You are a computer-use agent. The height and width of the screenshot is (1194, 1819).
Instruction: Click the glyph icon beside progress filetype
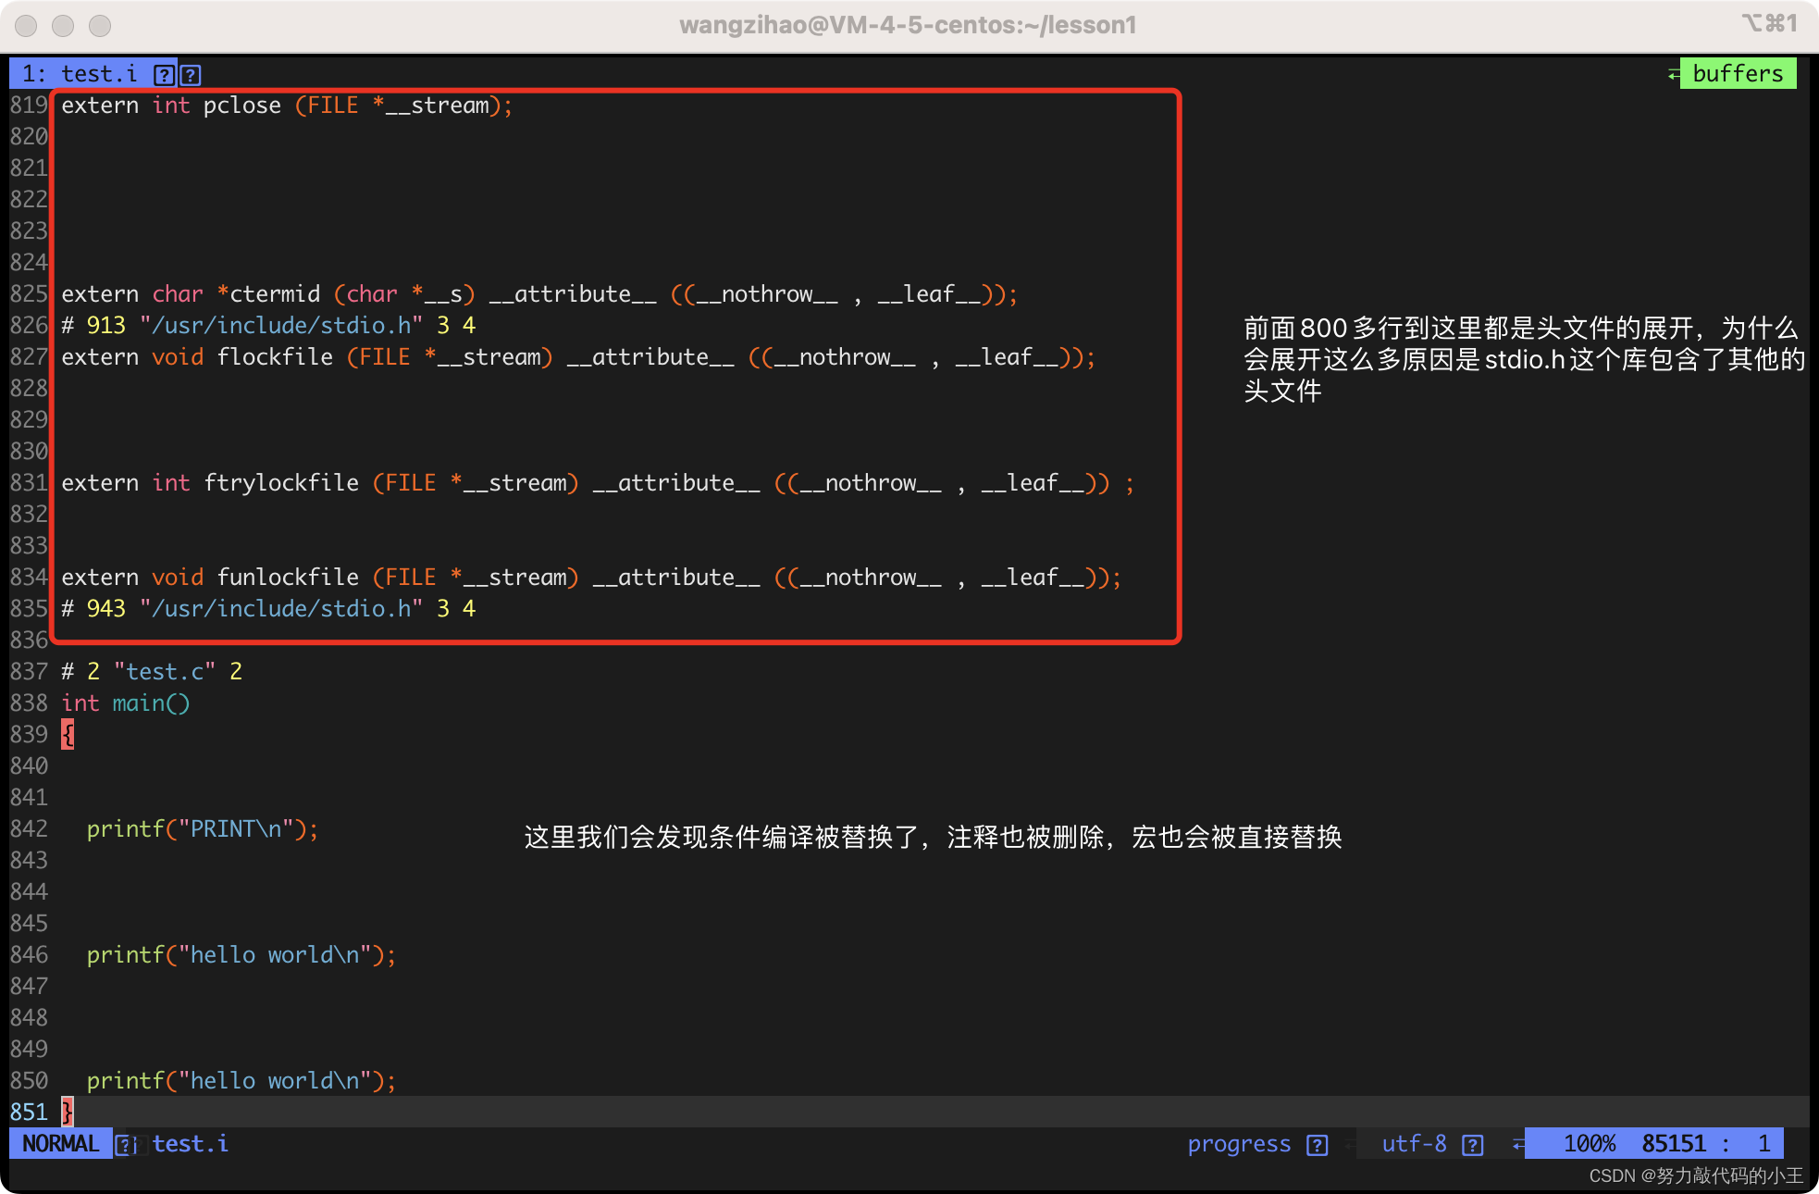point(1317,1145)
